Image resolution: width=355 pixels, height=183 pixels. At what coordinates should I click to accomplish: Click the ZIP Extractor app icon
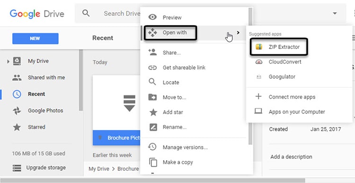coord(259,47)
